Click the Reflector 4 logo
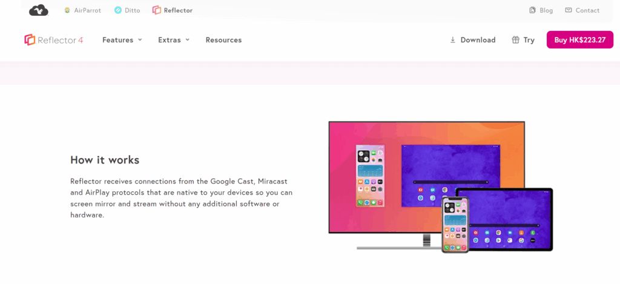This screenshot has height=284, width=620. coord(53,40)
